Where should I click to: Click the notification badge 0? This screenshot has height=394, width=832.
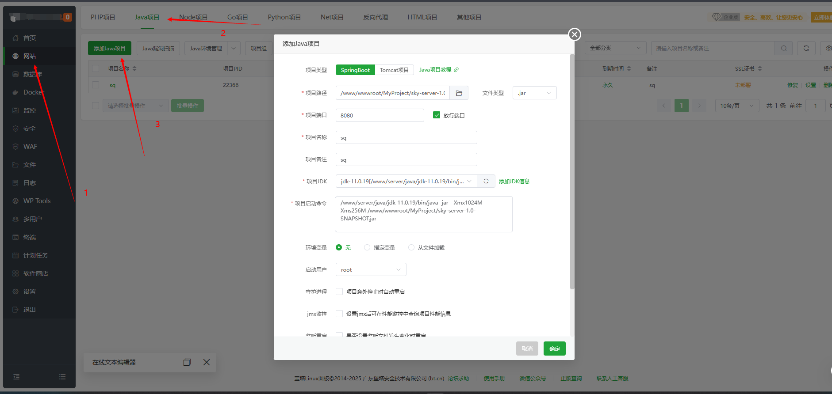pos(68,17)
